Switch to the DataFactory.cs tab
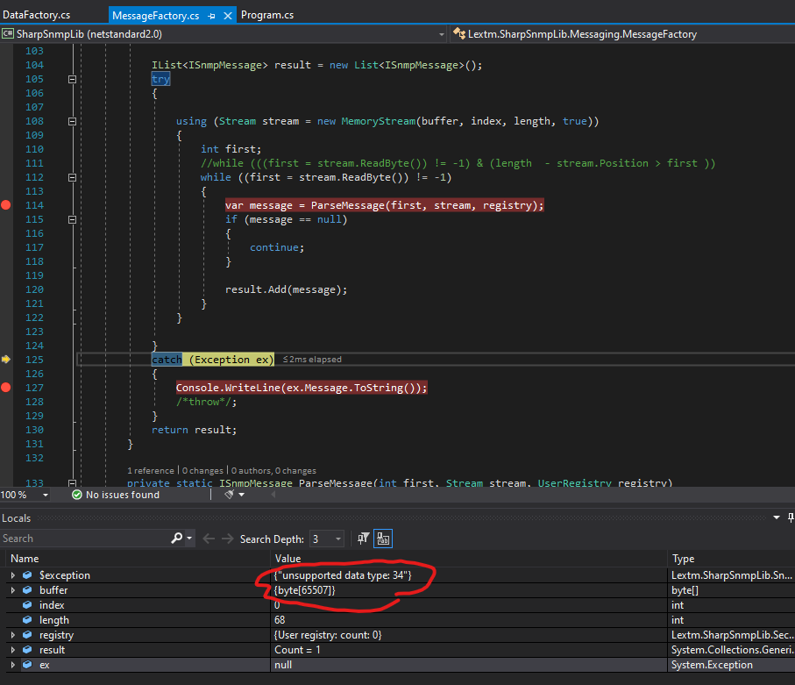This screenshot has width=795, height=685. (37, 16)
